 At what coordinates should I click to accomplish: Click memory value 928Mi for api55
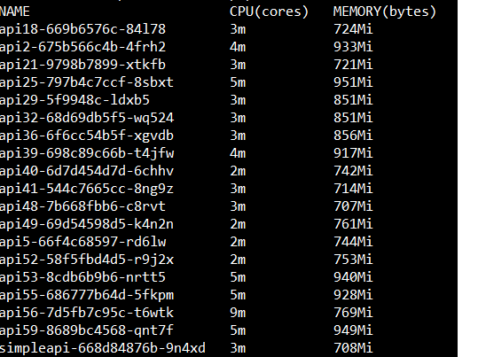[x=353, y=295]
